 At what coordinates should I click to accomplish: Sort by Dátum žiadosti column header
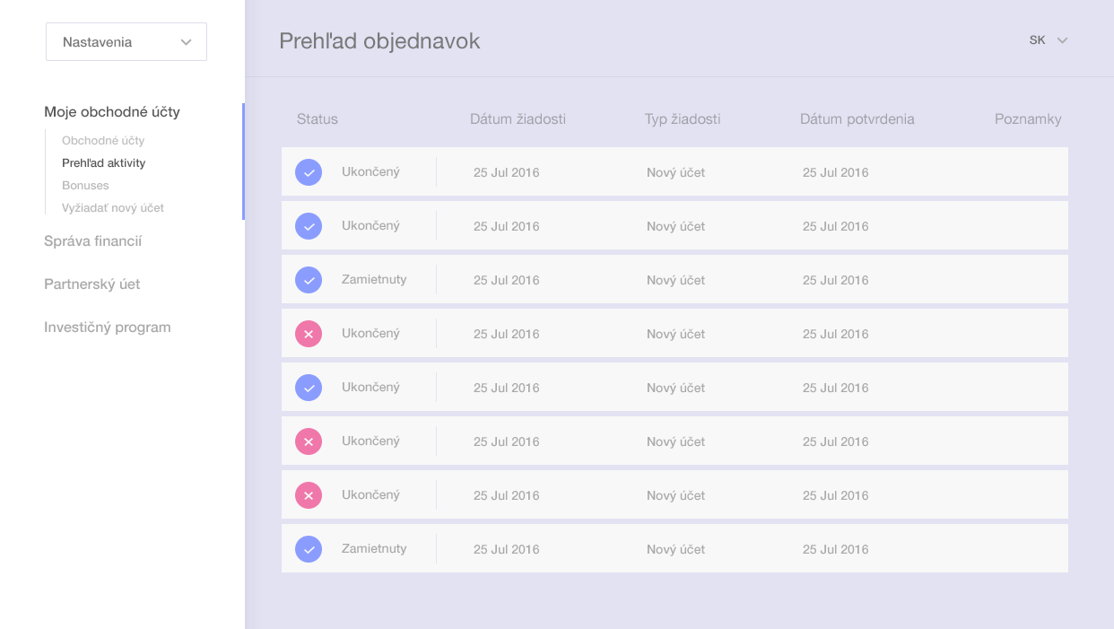pyautogui.click(x=518, y=119)
